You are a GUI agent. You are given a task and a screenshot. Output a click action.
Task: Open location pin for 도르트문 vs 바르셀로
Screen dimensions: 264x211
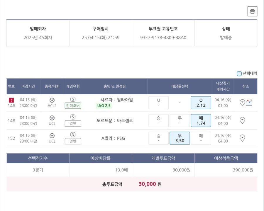pyautogui.click(x=242, y=120)
